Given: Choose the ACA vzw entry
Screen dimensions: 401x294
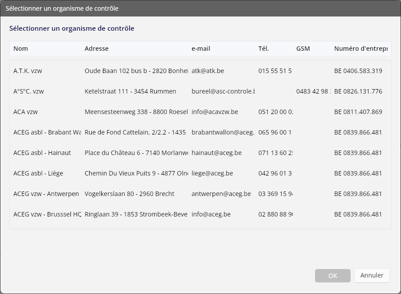Looking at the screenshot, I should [x=200, y=112].
